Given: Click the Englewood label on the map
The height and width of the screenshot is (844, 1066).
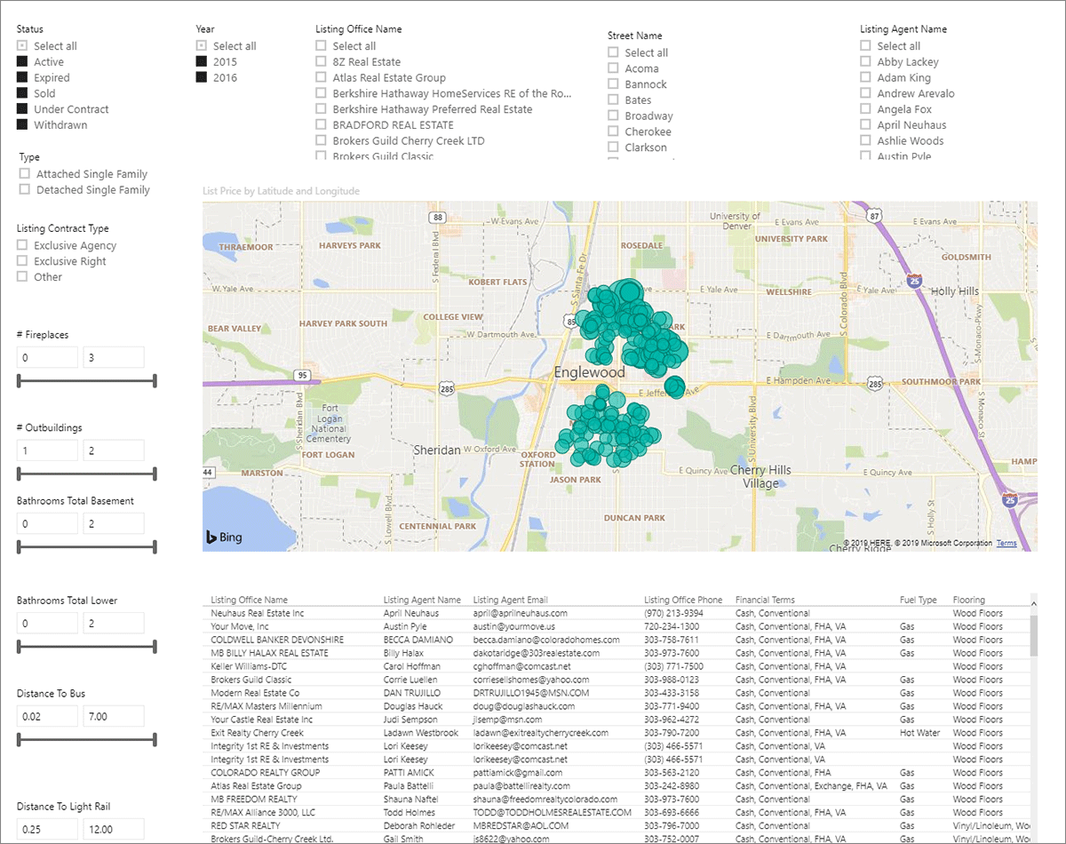Looking at the screenshot, I should [589, 372].
